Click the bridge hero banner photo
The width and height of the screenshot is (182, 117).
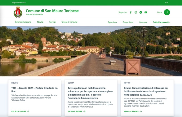point(91,51)
